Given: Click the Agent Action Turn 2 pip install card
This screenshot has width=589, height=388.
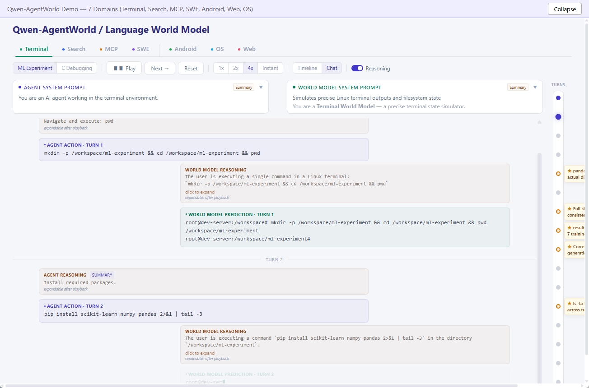Looking at the screenshot, I should pos(204,311).
